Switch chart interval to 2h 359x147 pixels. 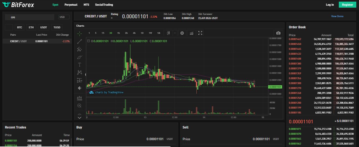[126, 33]
